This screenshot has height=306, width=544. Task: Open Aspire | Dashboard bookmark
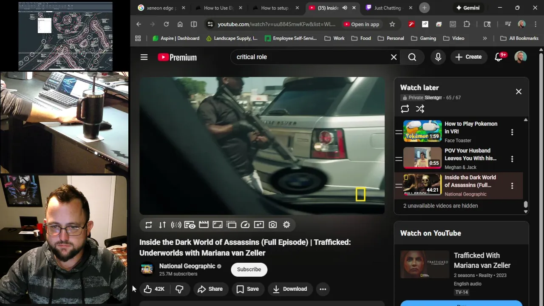pyautogui.click(x=176, y=38)
